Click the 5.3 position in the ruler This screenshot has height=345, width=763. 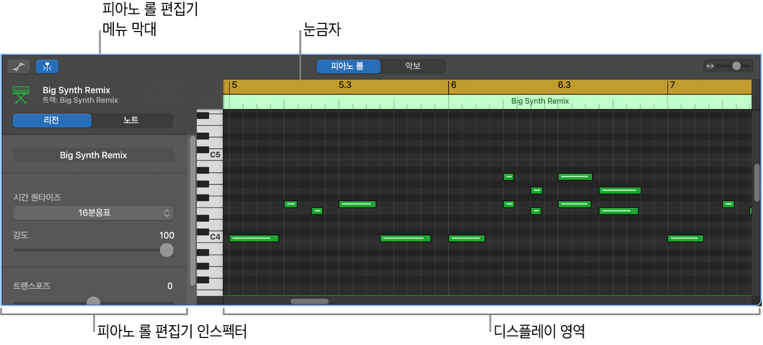[x=345, y=85]
